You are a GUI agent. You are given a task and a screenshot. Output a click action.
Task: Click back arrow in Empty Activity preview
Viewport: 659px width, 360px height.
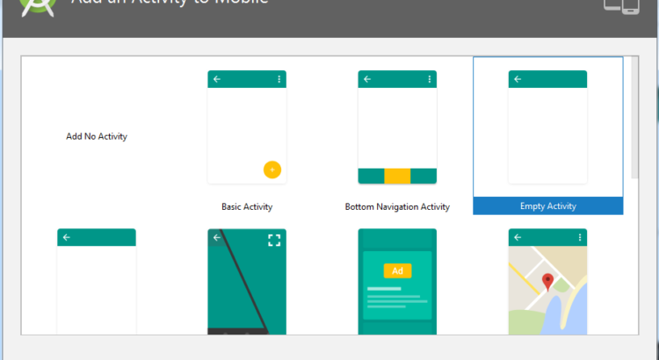[x=518, y=79]
